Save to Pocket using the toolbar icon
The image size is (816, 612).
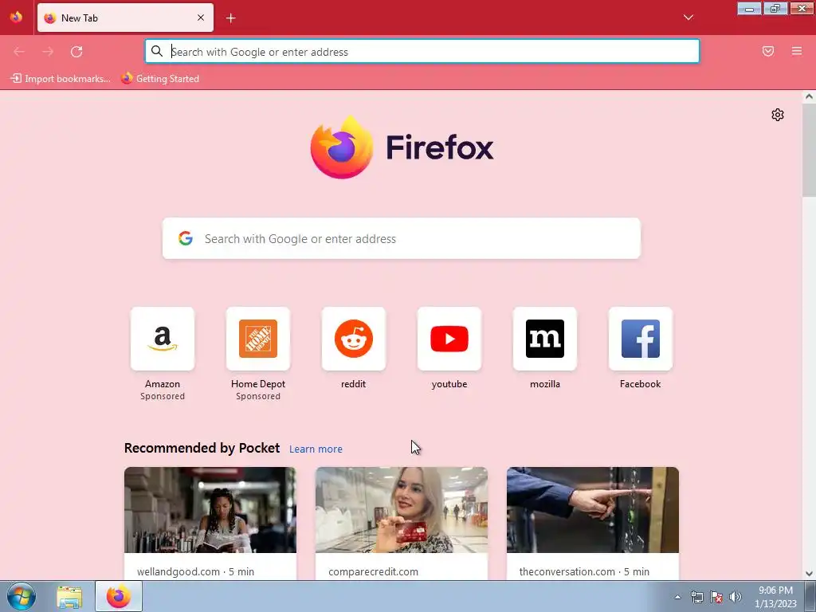tap(768, 51)
